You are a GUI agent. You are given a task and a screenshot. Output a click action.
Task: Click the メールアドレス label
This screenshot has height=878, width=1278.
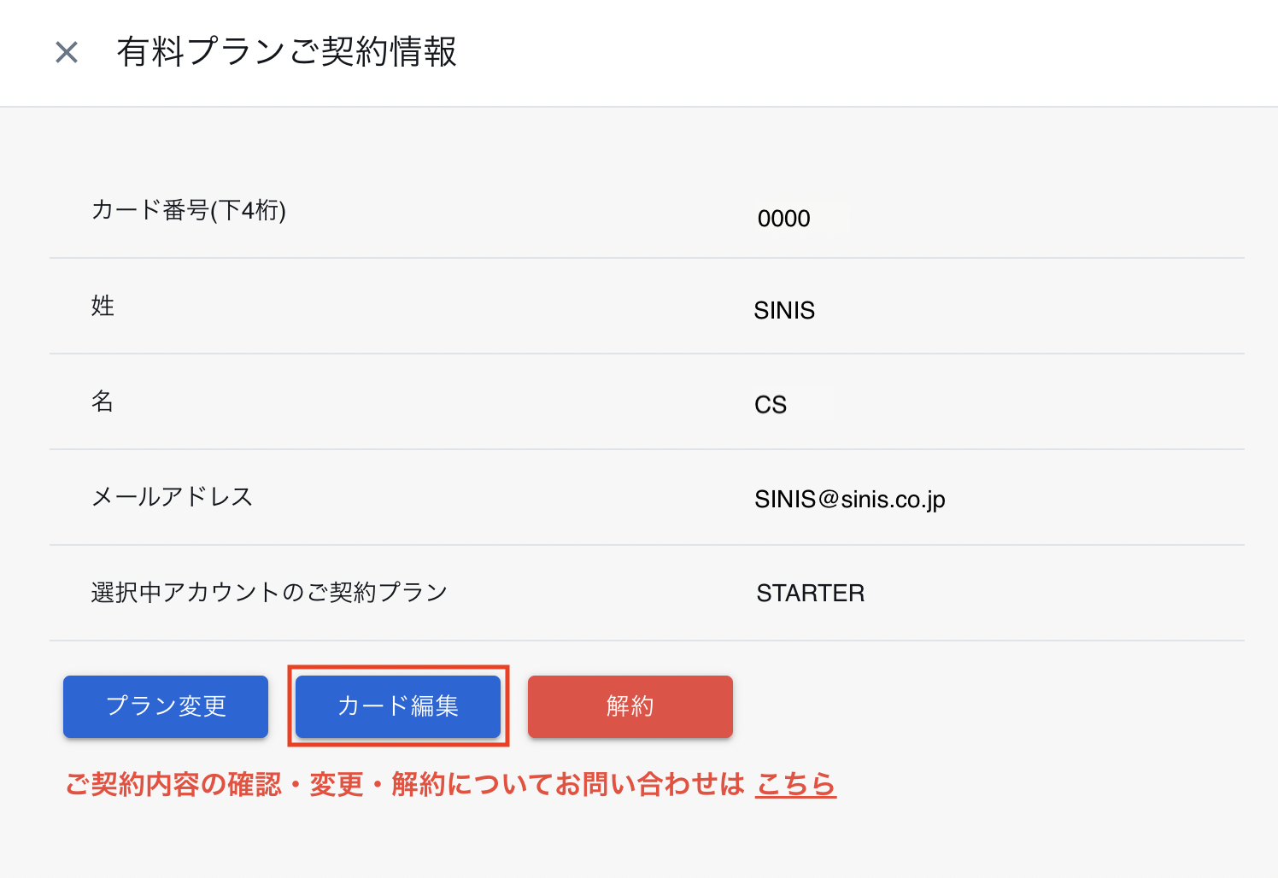(172, 497)
